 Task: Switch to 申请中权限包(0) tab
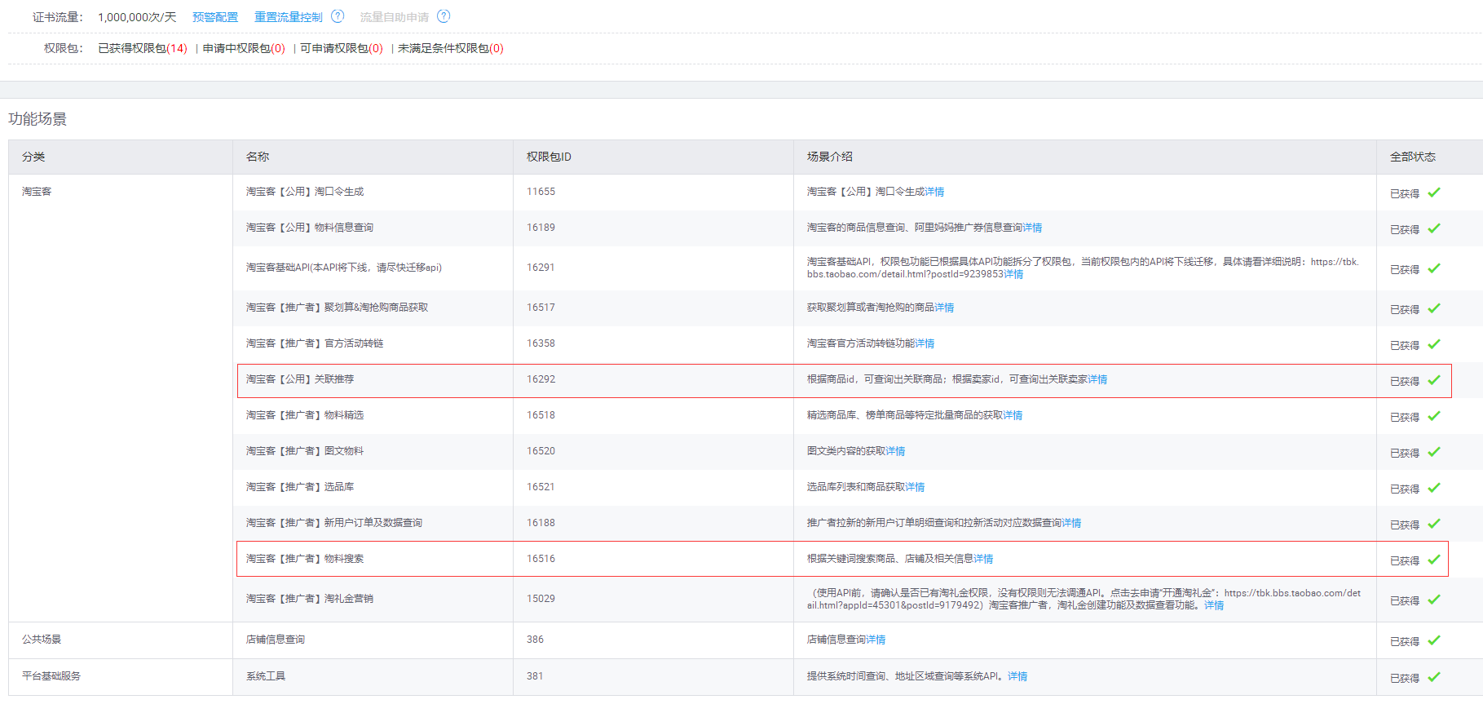(244, 48)
